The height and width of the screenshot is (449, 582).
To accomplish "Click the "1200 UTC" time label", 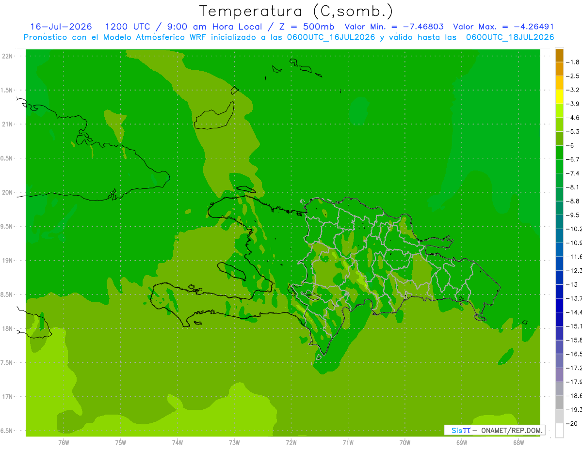I will (x=128, y=27).
